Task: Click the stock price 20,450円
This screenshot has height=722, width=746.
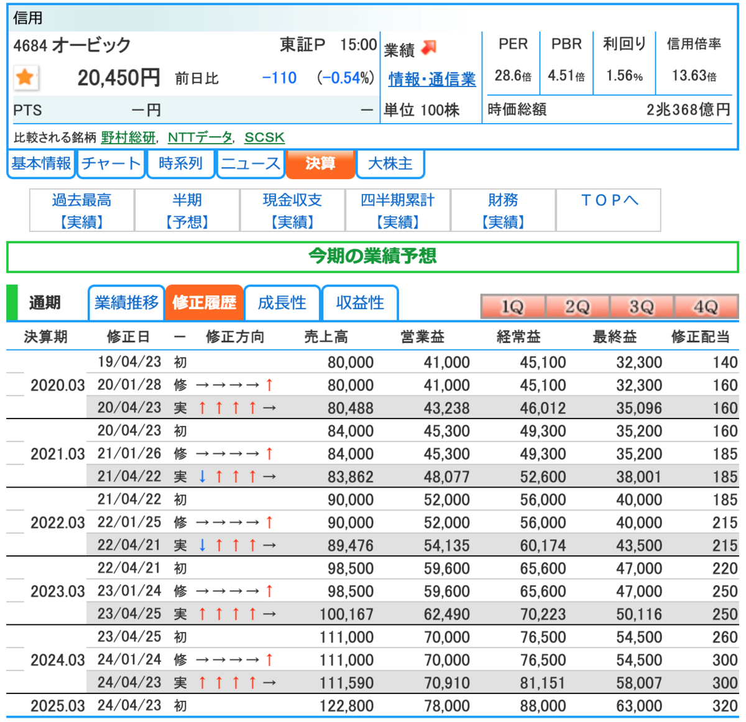Action: tap(119, 78)
